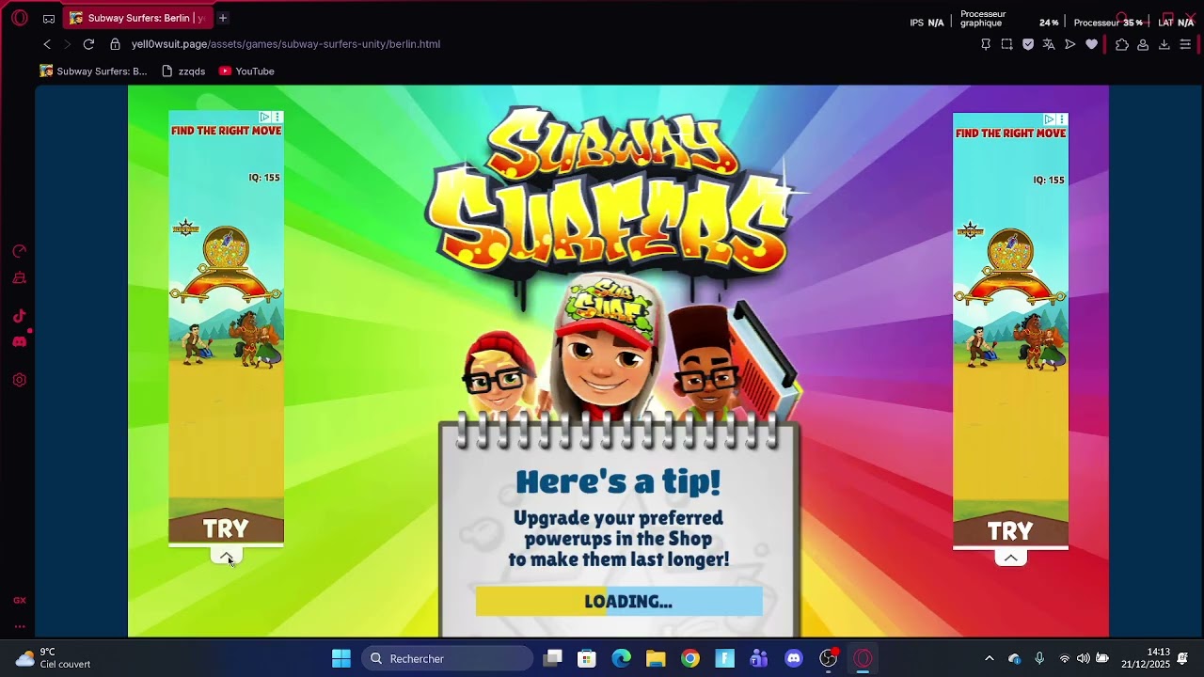
Task: Send page via My Flow arrow
Action: point(1069,44)
